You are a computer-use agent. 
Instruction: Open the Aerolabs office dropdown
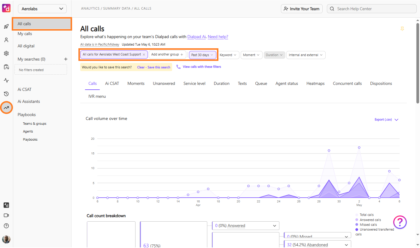coord(42,9)
